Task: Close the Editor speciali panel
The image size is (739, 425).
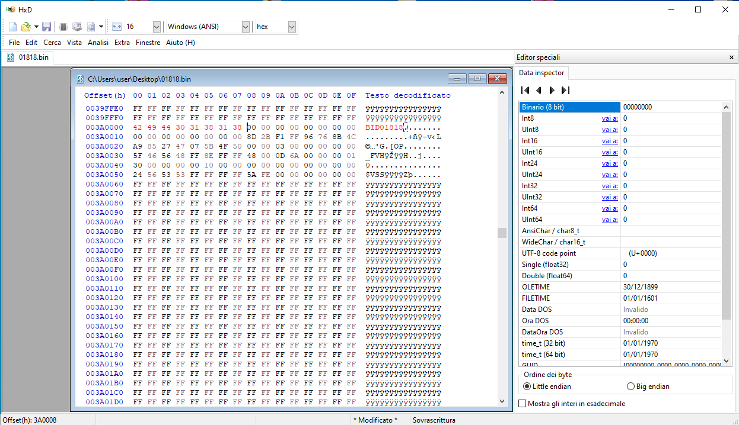Action: point(731,57)
